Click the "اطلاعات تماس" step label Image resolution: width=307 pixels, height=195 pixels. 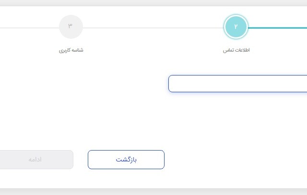point(236,50)
